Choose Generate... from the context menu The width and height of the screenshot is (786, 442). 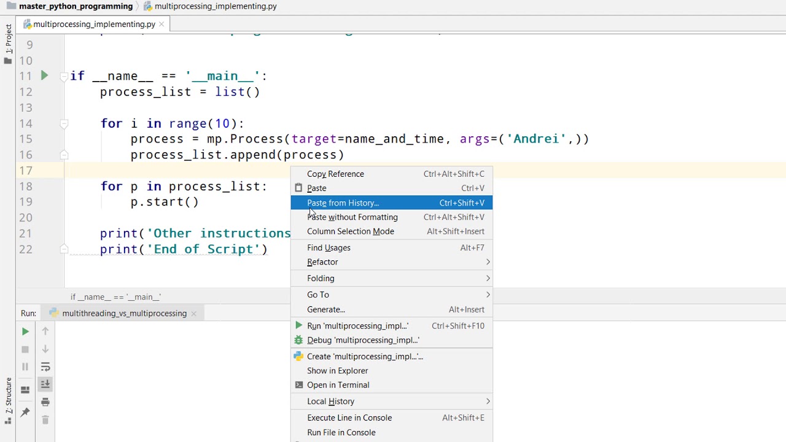[391, 309]
